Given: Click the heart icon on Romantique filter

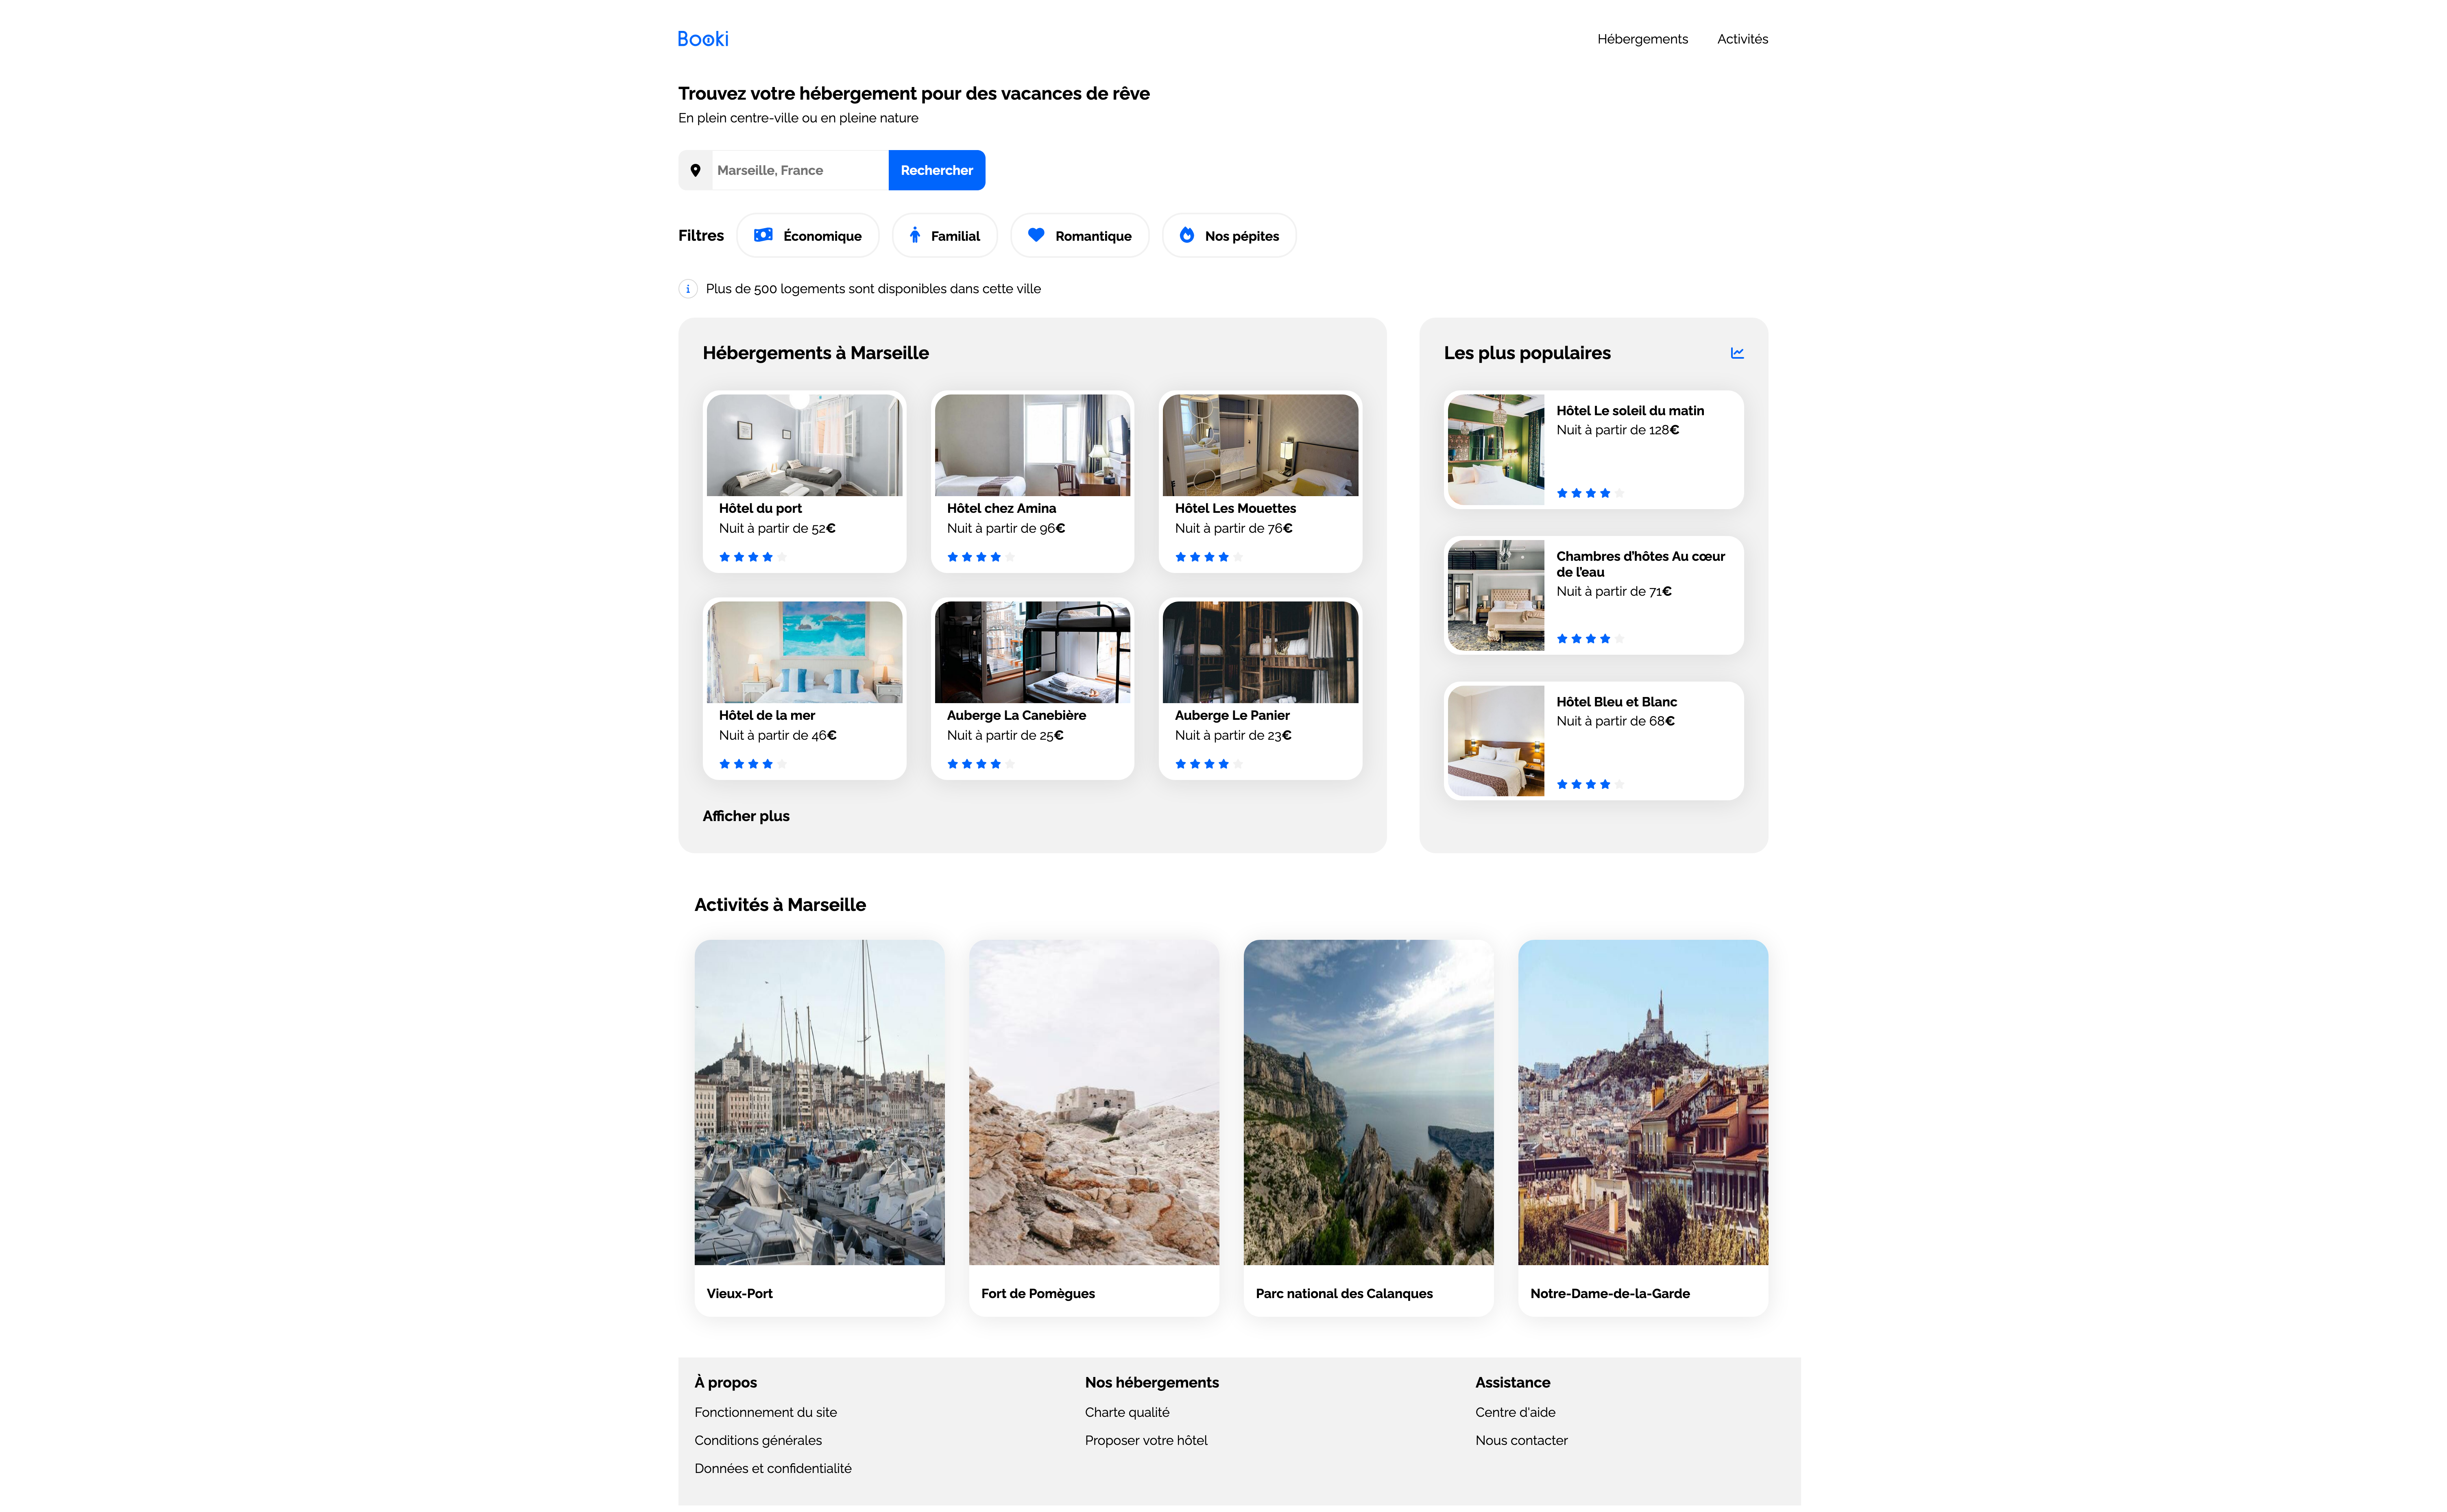Looking at the screenshot, I should coord(1036,235).
